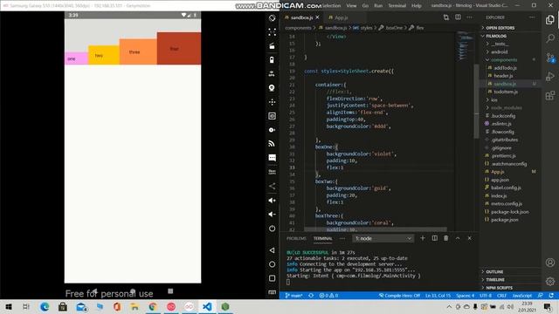The height and width of the screenshot is (314, 559).
Task: Change indentation via 'Spaces: 4'
Action: pyautogui.click(x=466, y=296)
